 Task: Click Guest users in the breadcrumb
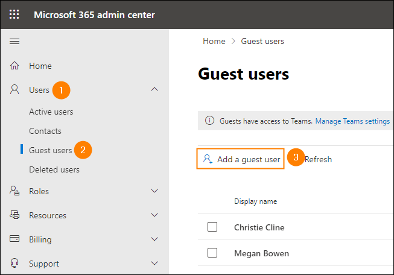[262, 41]
